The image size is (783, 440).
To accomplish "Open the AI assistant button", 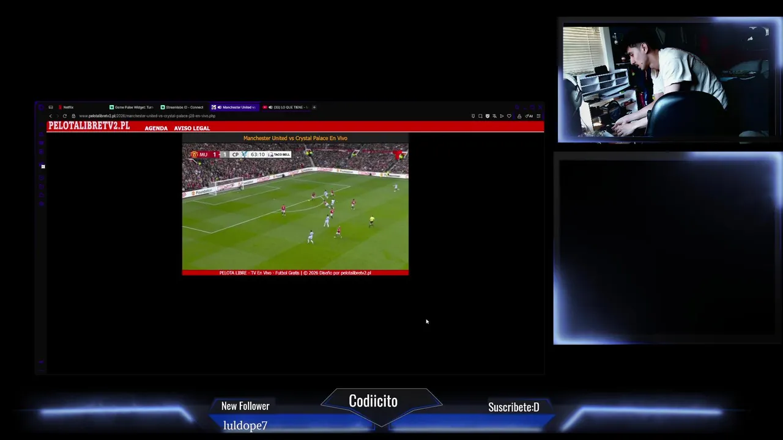I will coord(529,116).
